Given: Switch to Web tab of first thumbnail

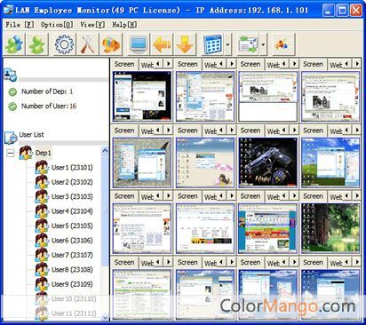Looking at the screenshot, I should tap(147, 65).
